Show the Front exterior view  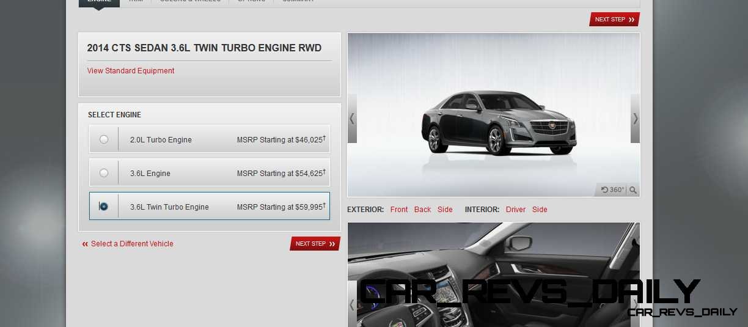[399, 210]
